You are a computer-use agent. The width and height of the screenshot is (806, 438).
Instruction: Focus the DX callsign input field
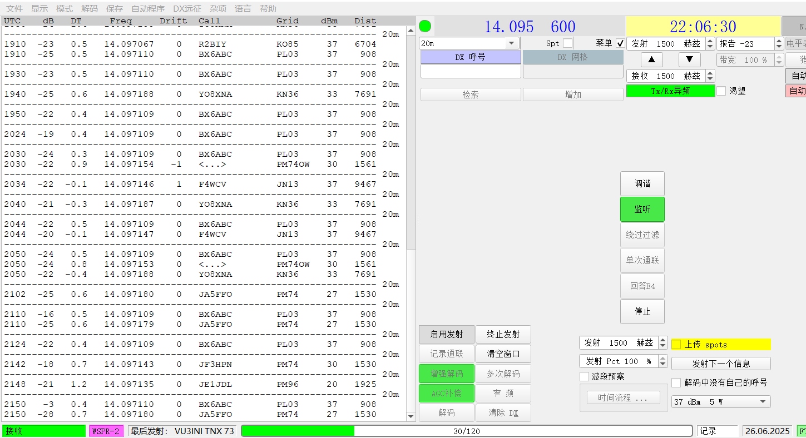pos(471,72)
